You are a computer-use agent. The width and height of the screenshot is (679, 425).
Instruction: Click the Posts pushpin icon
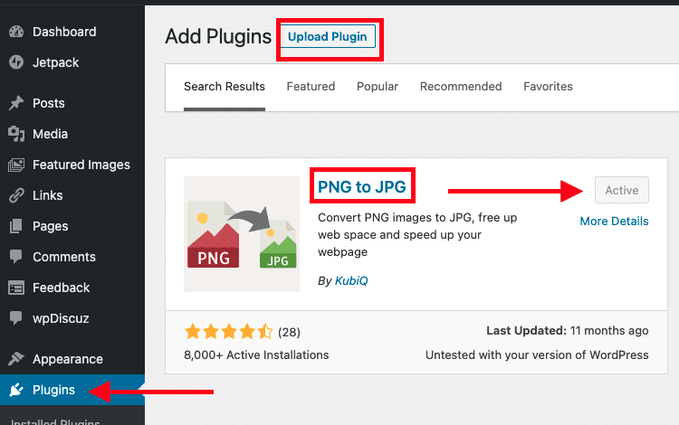click(16, 103)
